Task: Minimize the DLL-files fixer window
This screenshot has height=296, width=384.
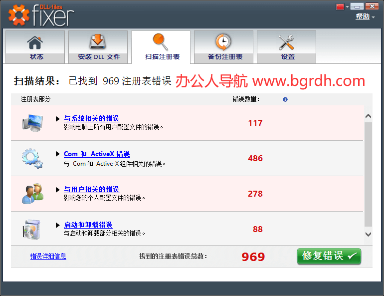Action: click(357, 6)
